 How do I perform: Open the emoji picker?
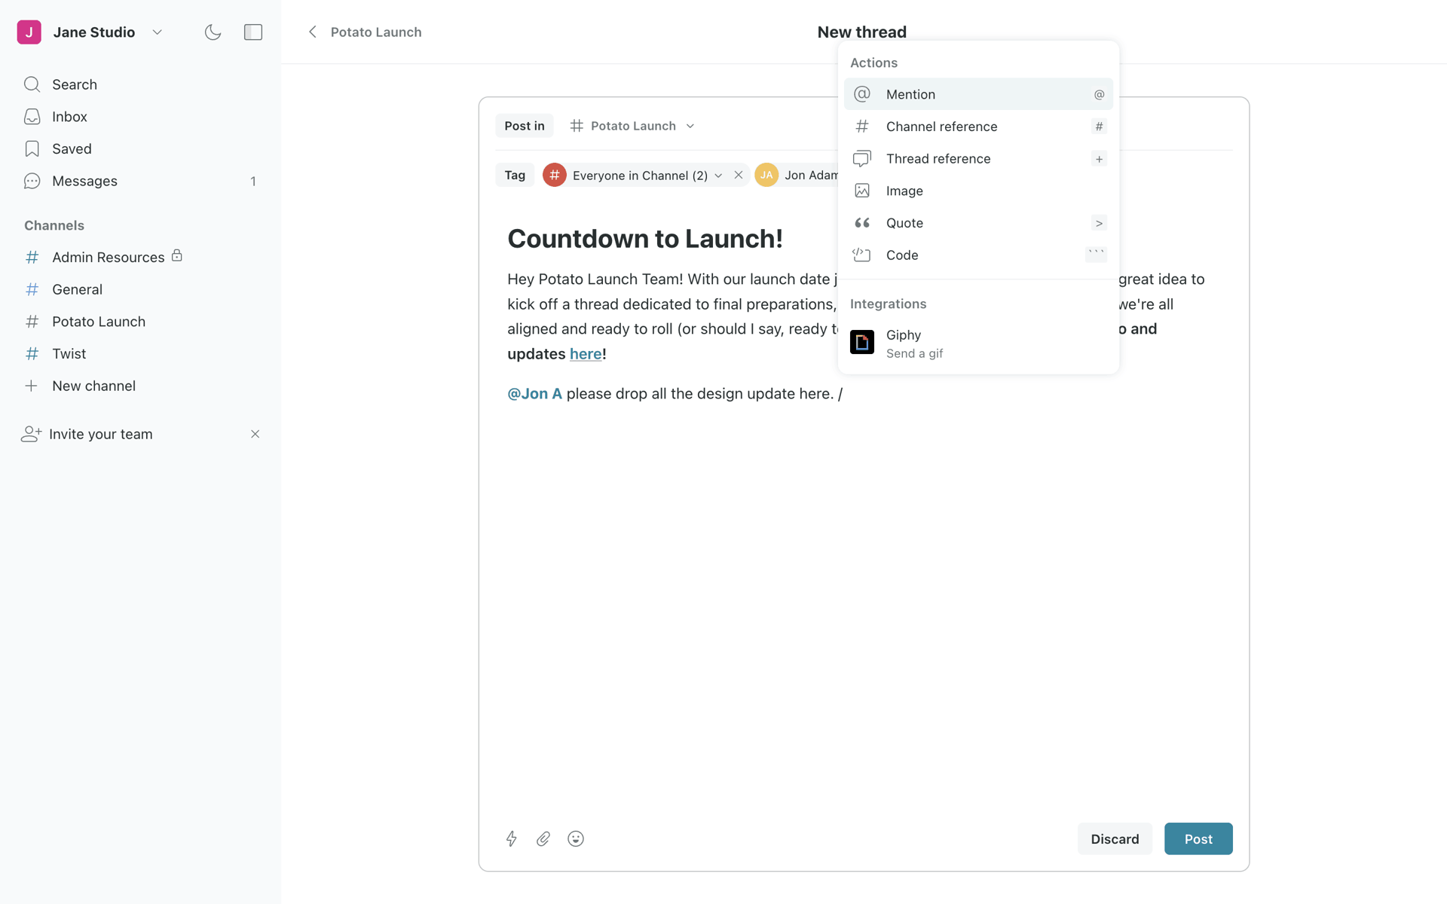coord(576,838)
